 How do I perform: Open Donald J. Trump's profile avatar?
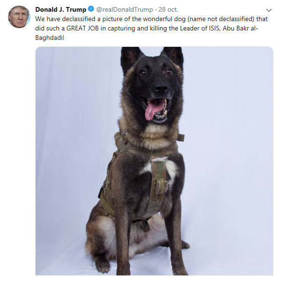tap(19, 17)
